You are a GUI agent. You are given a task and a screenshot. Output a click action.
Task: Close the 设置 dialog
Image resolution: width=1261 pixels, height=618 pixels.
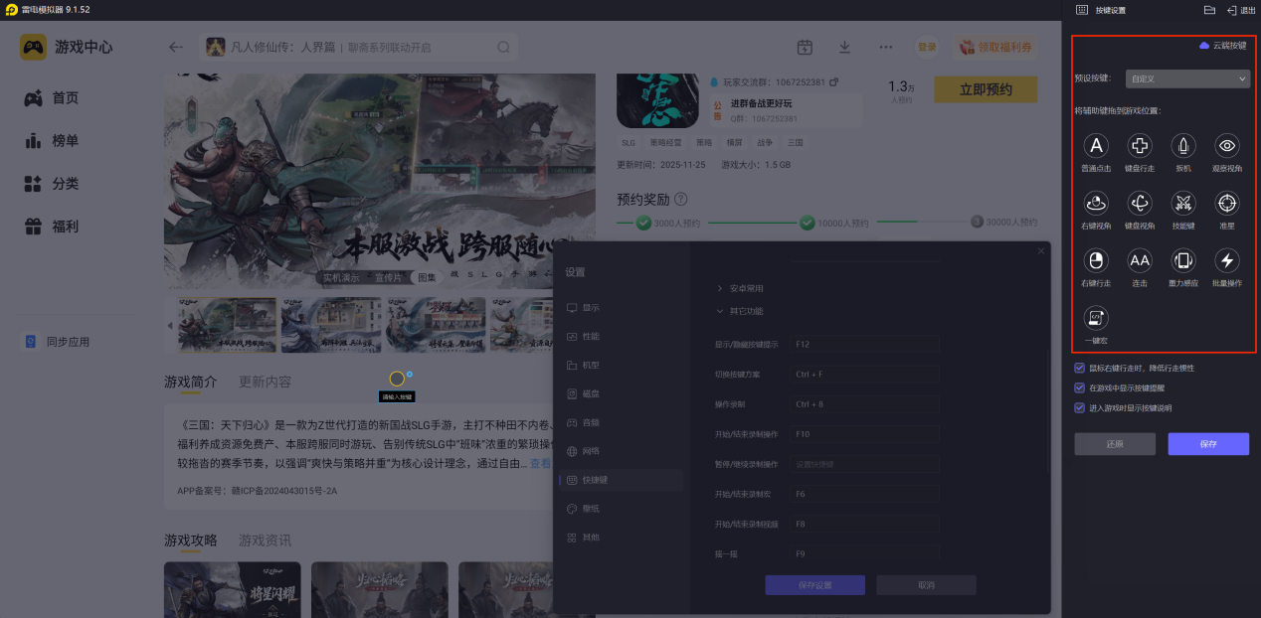point(1041,251)
